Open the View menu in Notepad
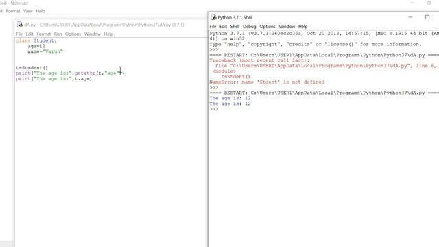439x247 pixels. point(27,11)
